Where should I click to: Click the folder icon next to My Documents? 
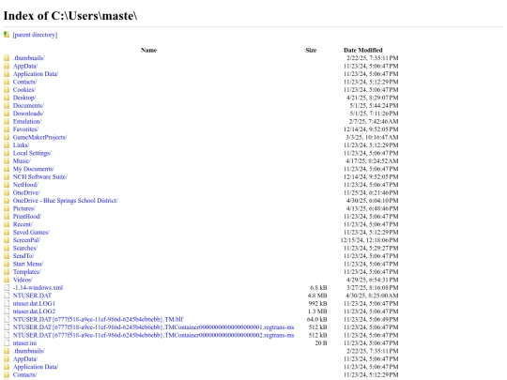coord(7,169)
